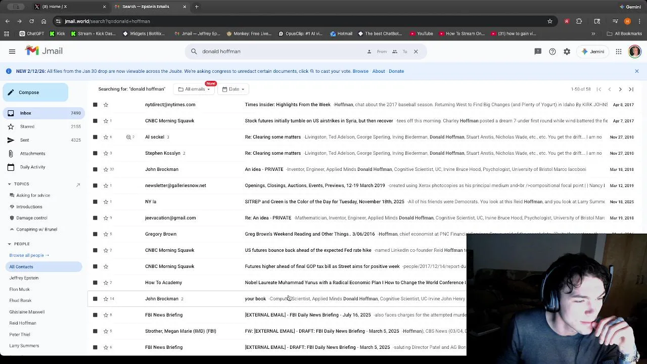
Task: Open the settings gear icon
Action: 567,52
